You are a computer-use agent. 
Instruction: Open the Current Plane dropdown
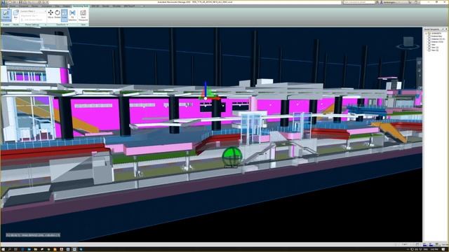point(33,11)
